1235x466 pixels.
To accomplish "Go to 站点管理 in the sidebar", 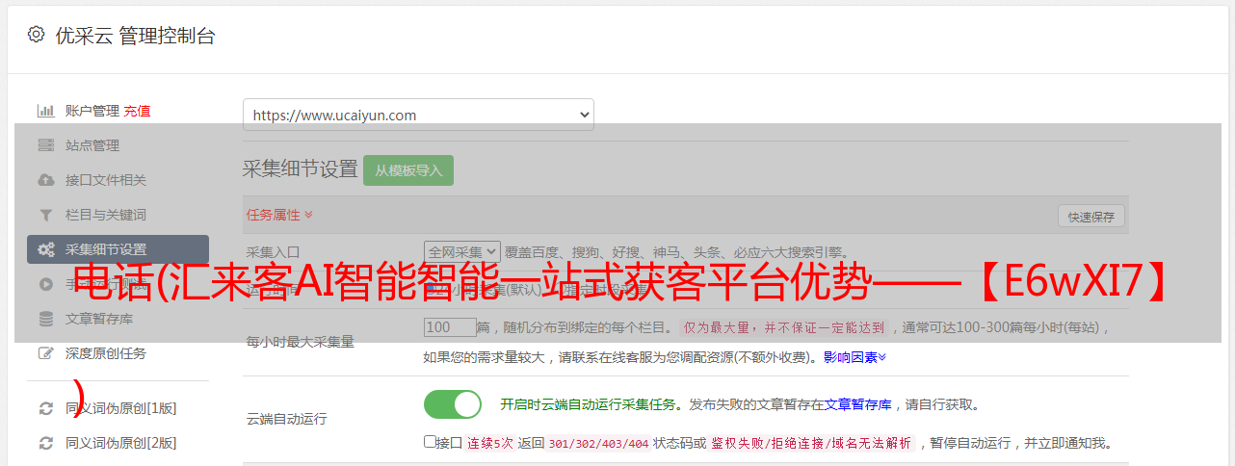I will [92, 145].
